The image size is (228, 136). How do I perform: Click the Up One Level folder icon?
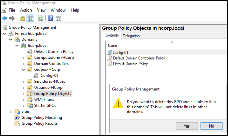click(x=23, y=18)
